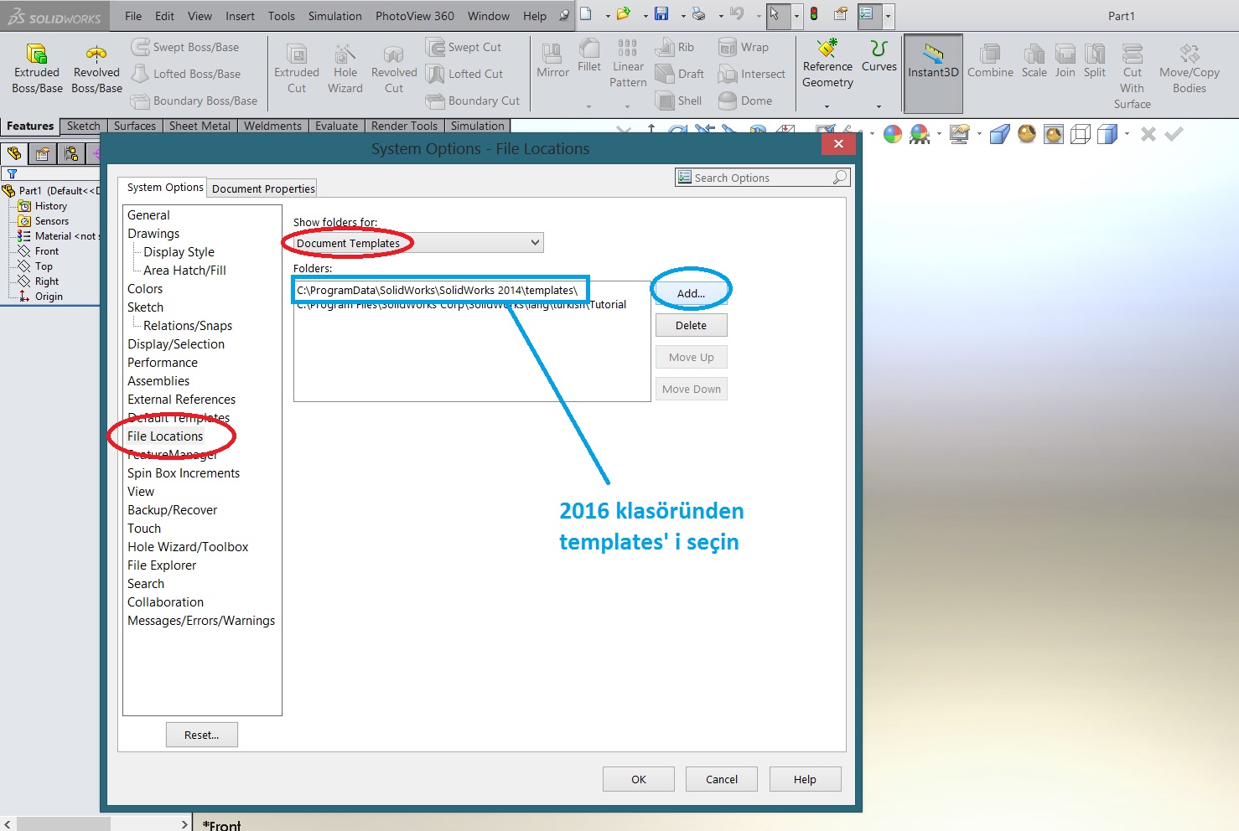Expand the Linear Pattern dropdown arrow
The height and width of the screenshot is (831, 1239).
(627, 106)
